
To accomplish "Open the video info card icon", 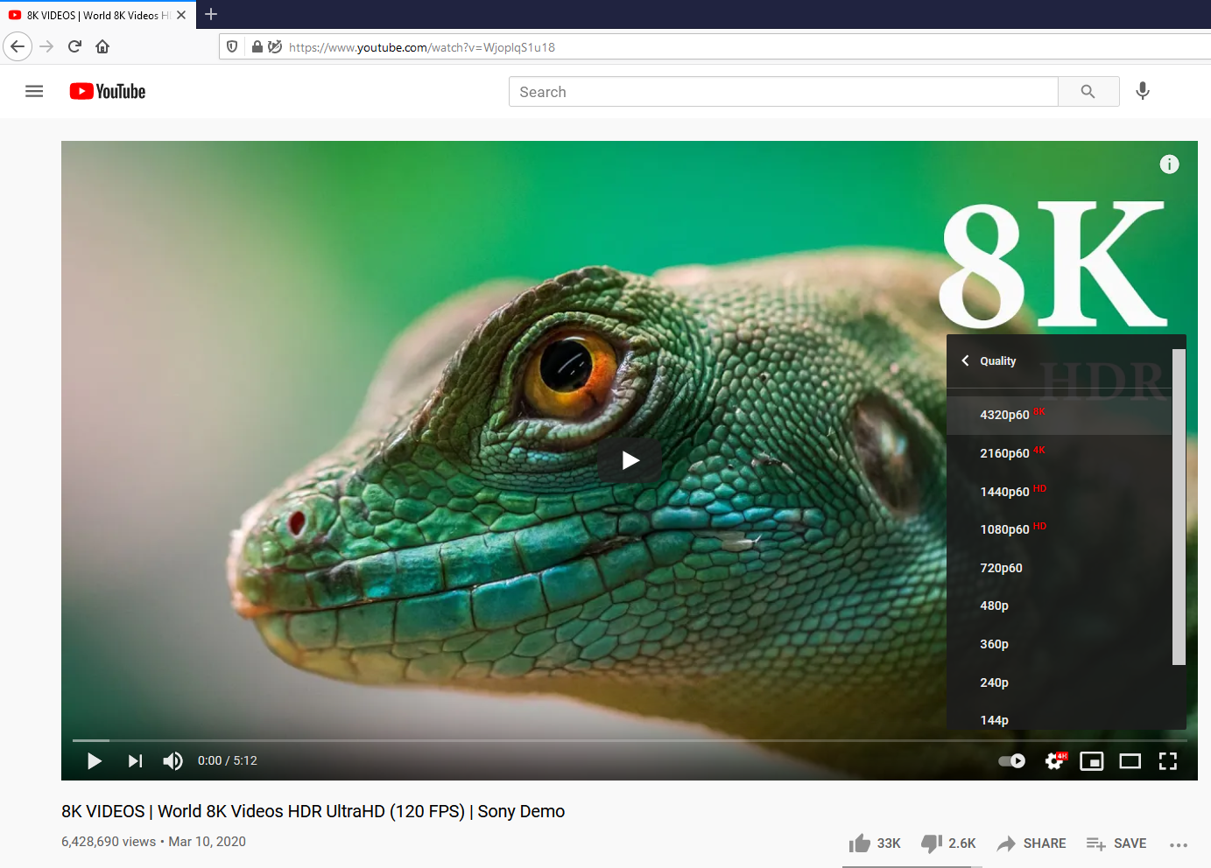I will click(x=1169, y=164).
